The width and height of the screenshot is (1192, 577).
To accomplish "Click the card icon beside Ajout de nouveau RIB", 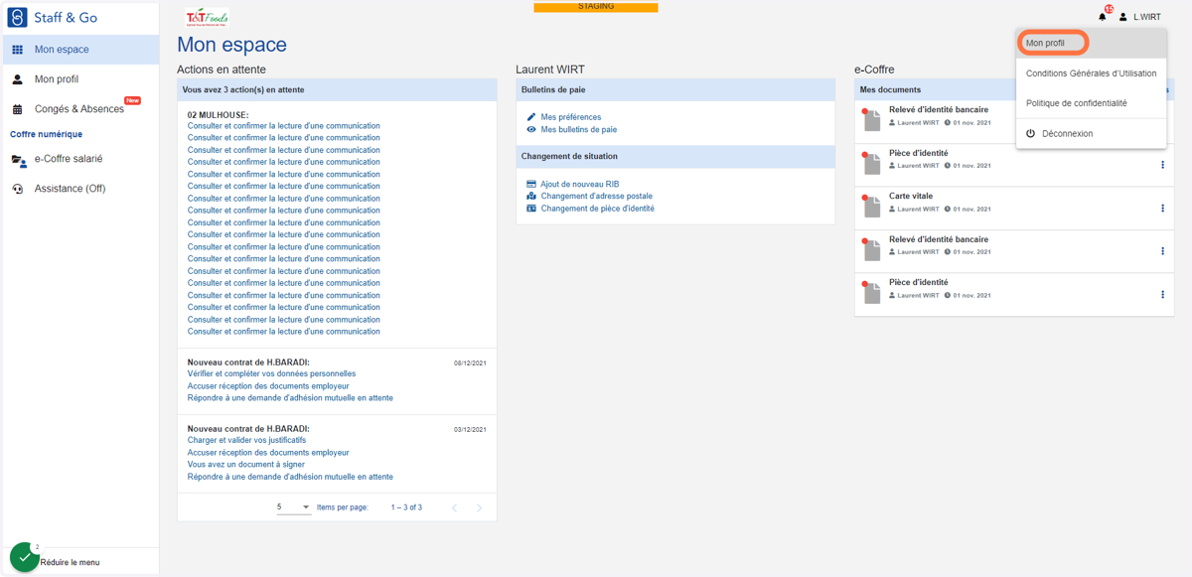I will point(531,185).
